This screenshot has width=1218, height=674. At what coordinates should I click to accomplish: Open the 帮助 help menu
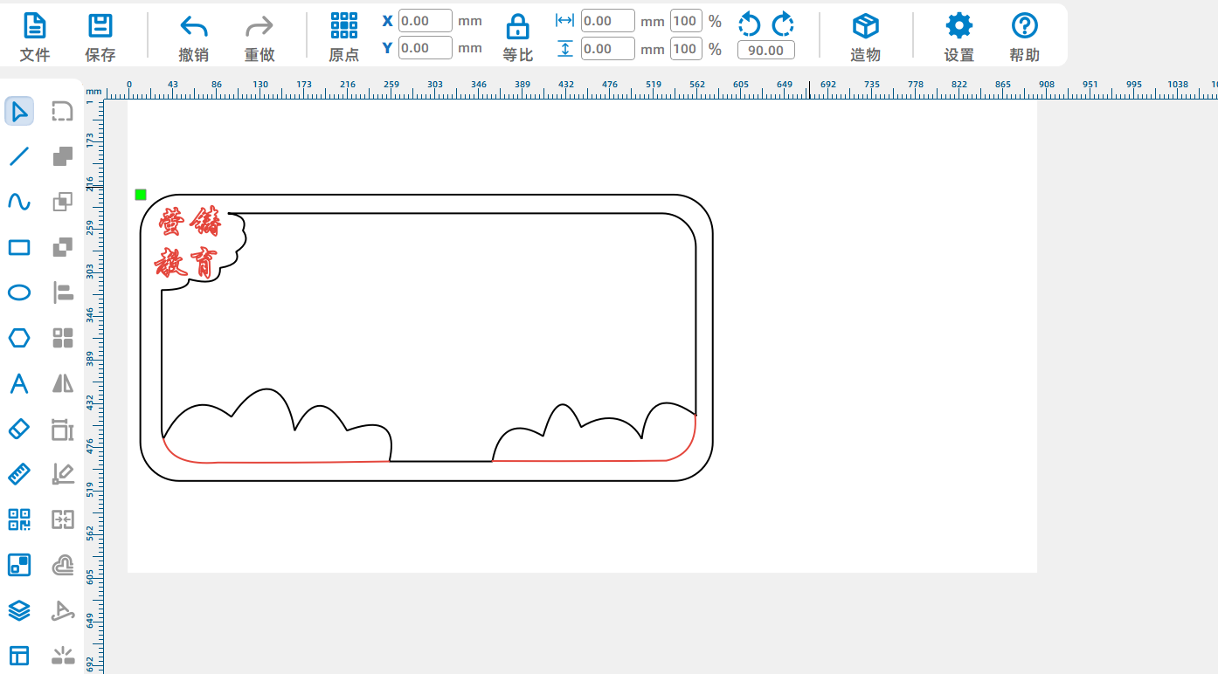pyautogui.click(x=1024, y=36)
